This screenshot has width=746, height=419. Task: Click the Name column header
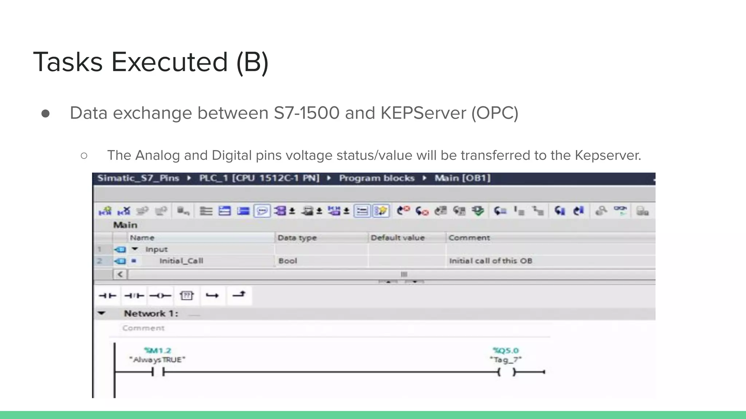pos(201,238)
